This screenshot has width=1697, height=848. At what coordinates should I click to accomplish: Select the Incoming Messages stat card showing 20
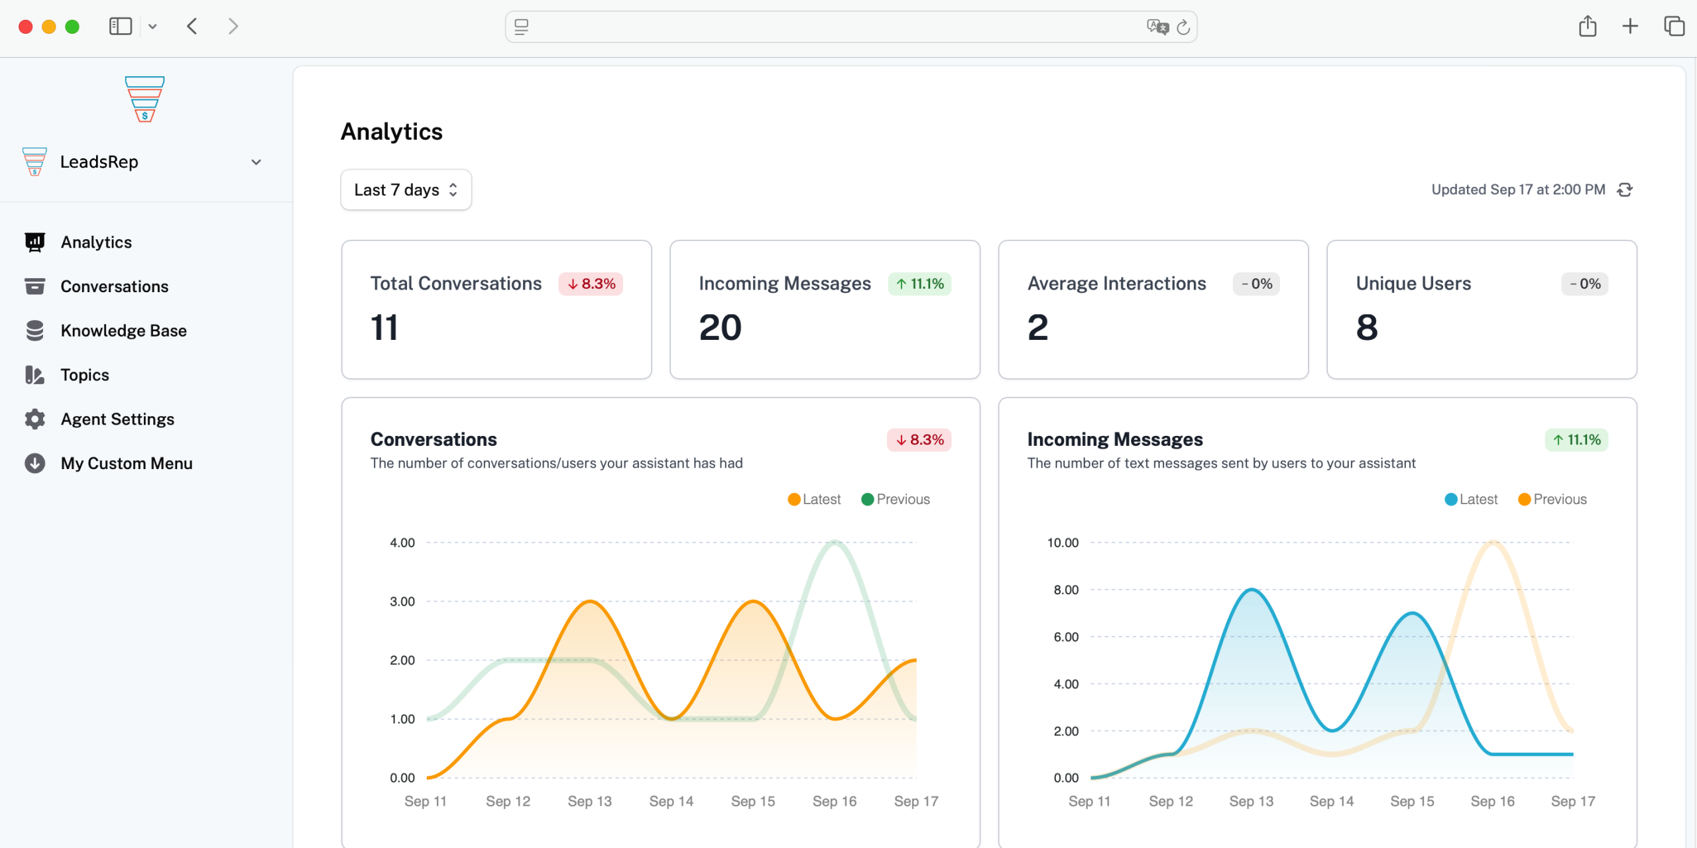pyautogui.click(x=825, y=309)
